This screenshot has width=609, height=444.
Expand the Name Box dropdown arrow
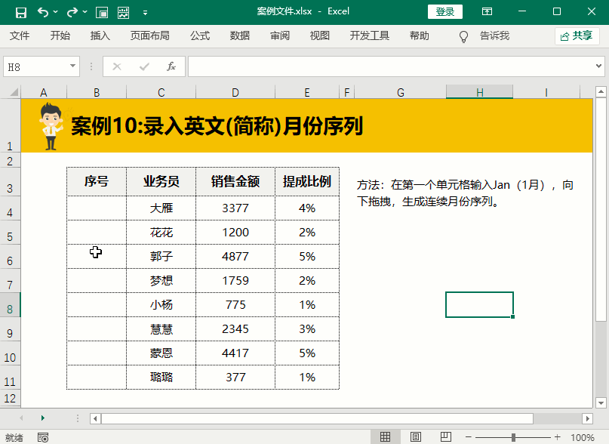pyautogui.click(x=72, y=66)
